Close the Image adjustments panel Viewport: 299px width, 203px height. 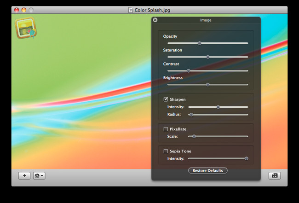click(155, 20)
